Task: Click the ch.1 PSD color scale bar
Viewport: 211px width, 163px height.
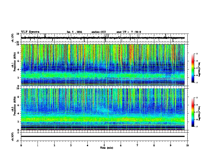Action: [193, 68]
